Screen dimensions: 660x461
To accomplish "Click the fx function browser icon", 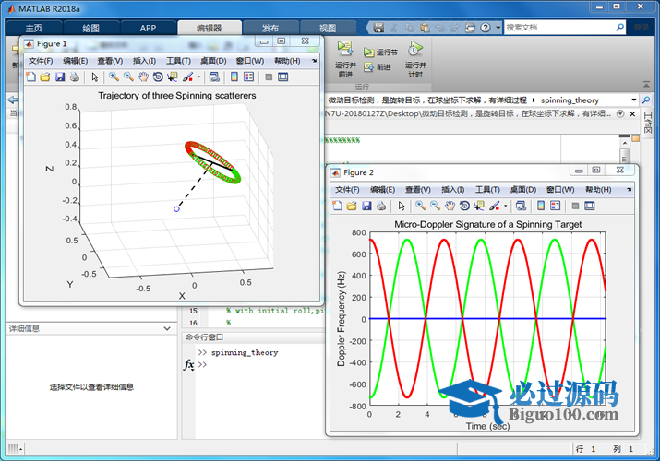I will (189, 364).
